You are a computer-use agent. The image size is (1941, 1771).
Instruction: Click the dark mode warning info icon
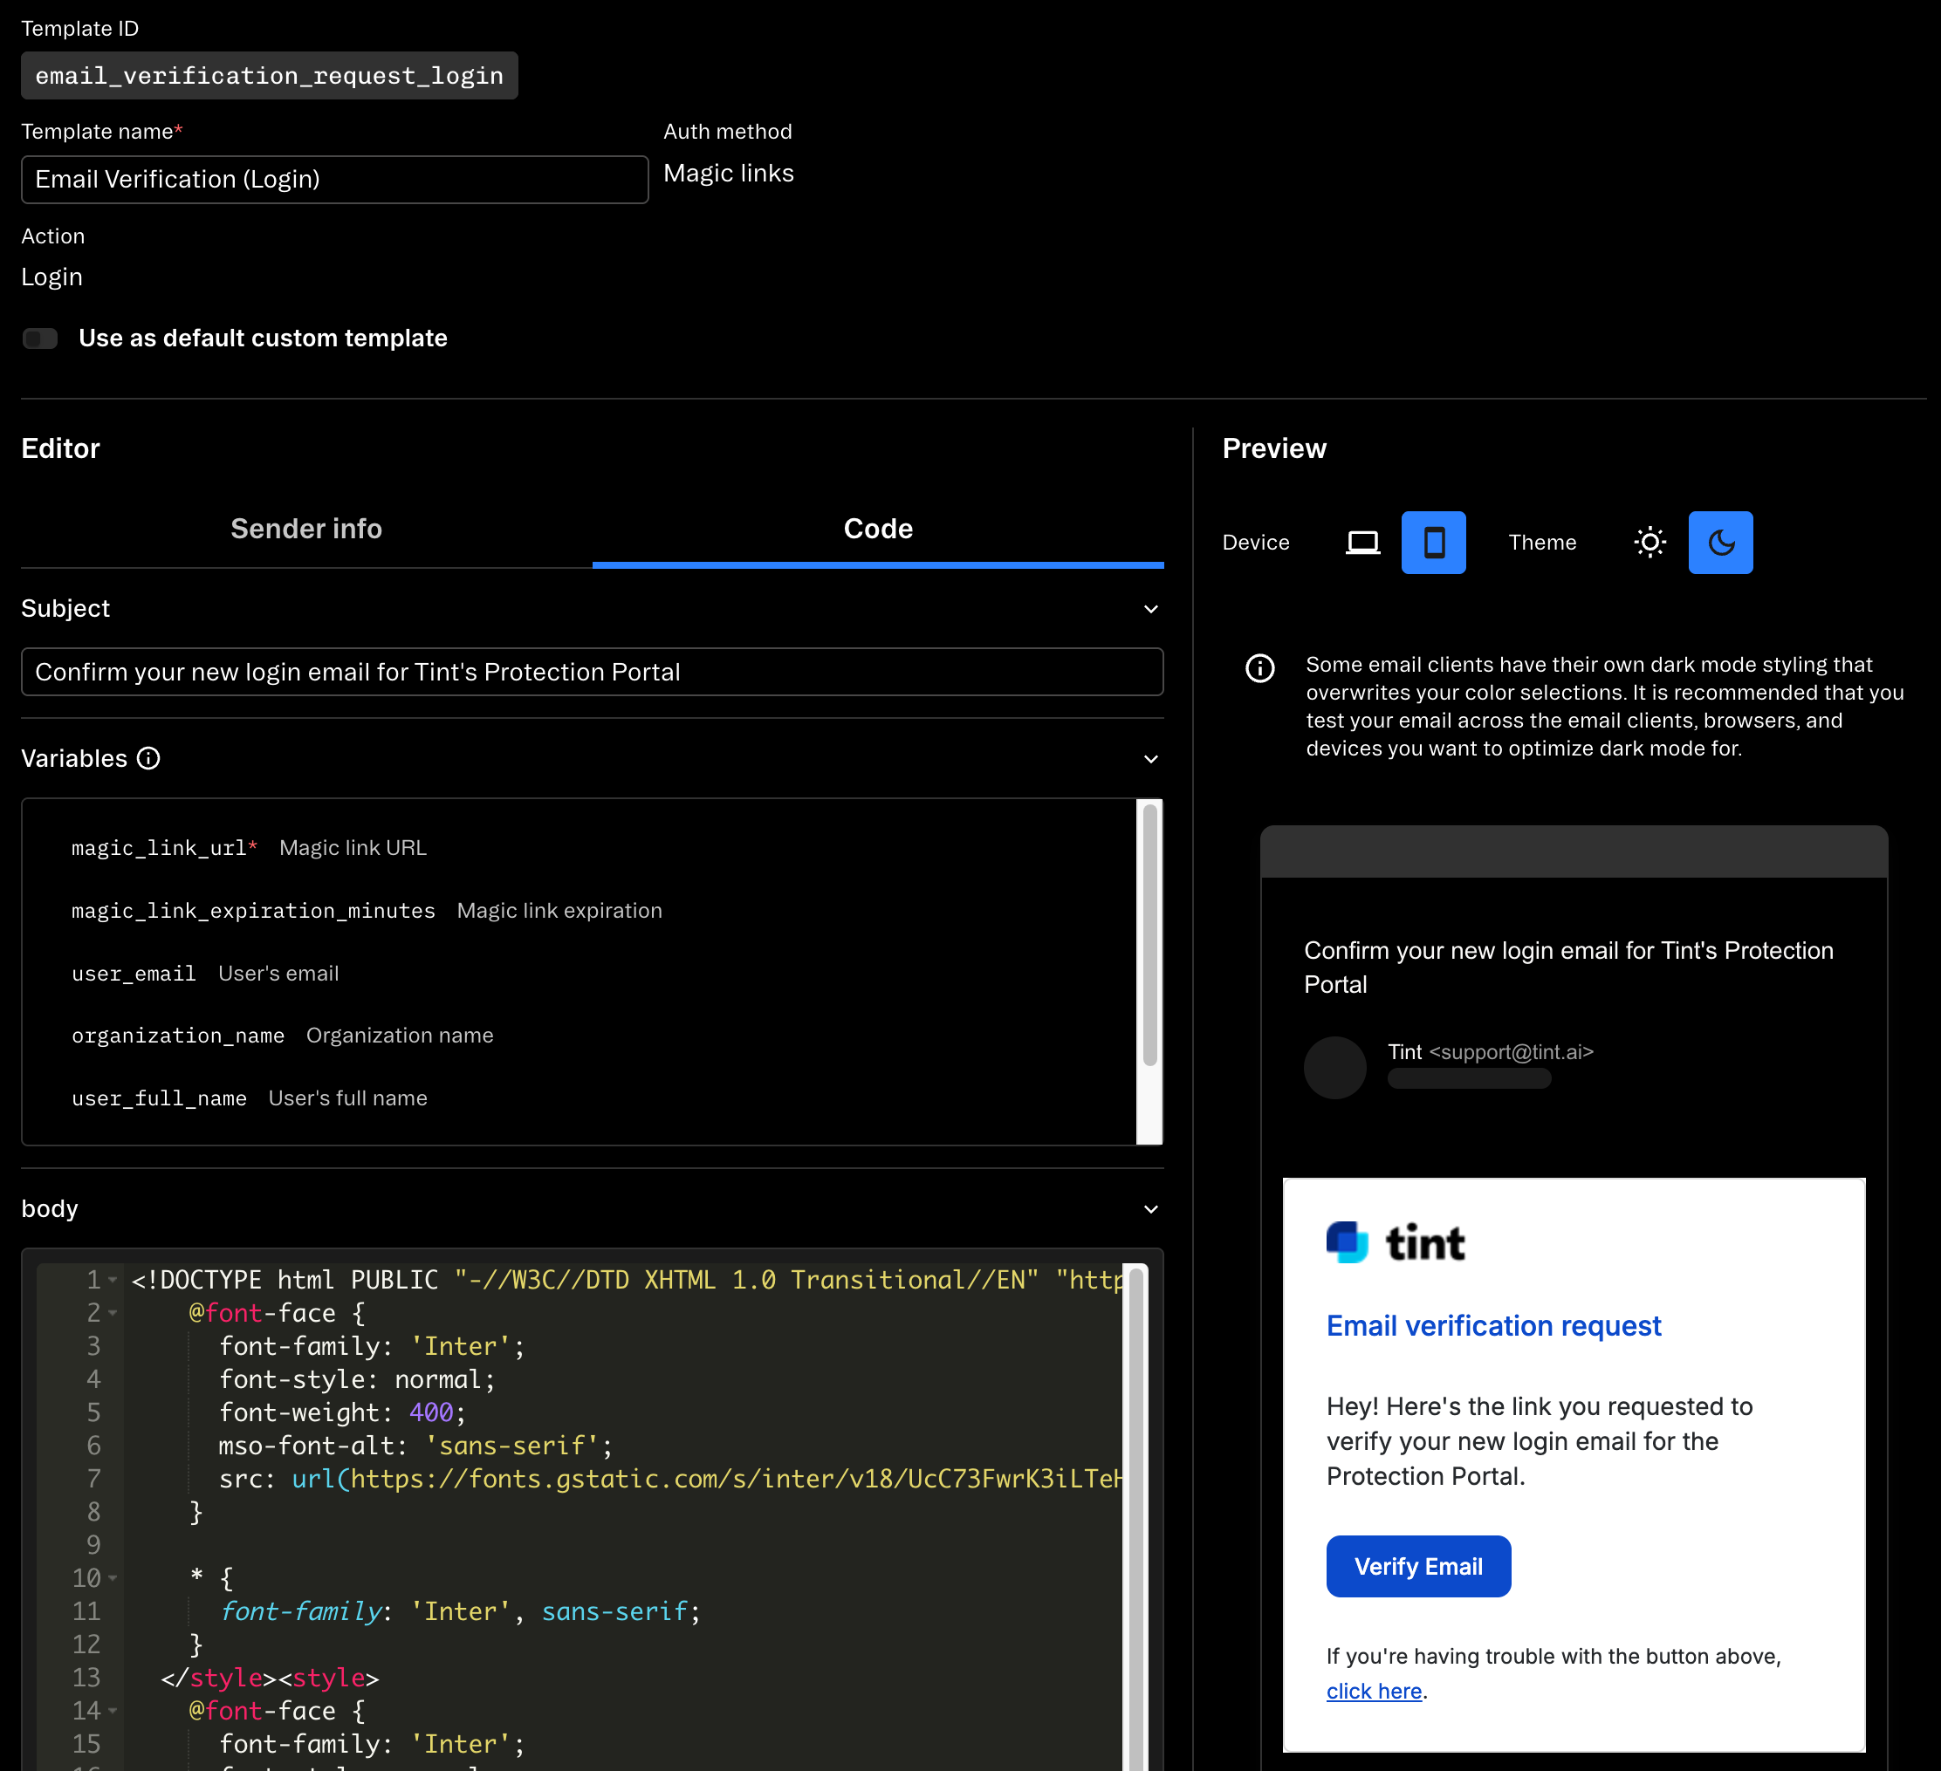[x=1259, y=668]
